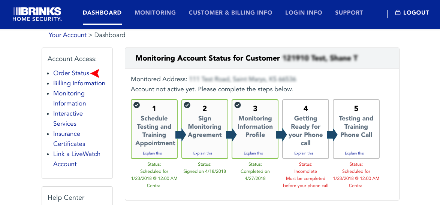Click Explain this under step 4
The height and width of the screenshot is (205, 440).
click(x=304, y=153)
